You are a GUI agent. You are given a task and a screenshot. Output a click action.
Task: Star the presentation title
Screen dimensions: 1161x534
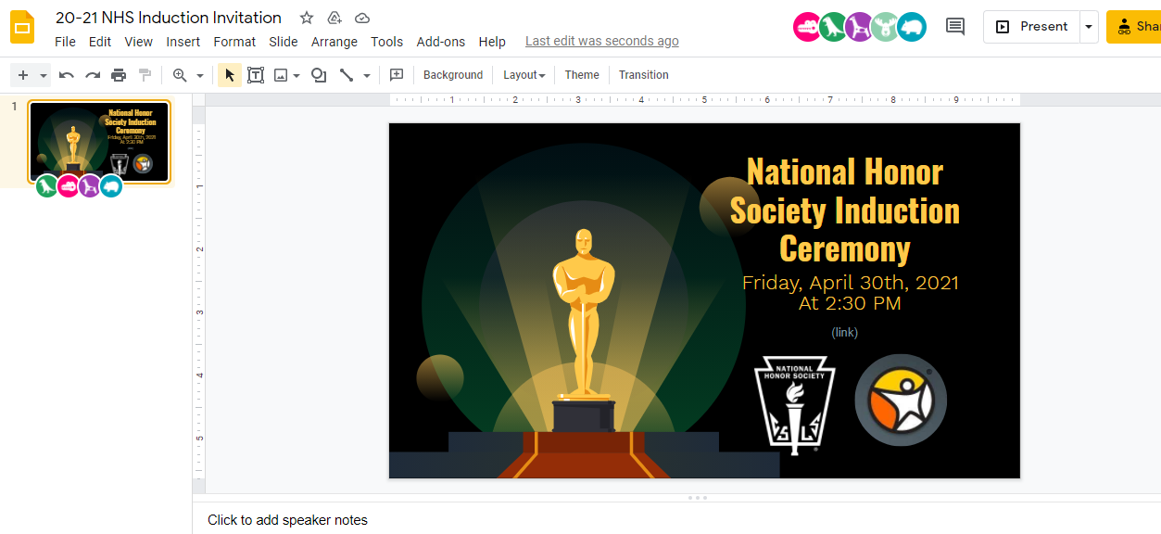tap(307, 18)
